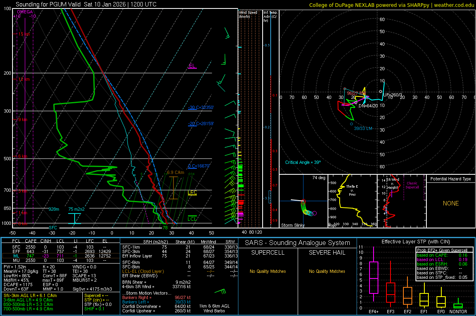Click the 'Storm Slinky' panel label
Image resolution: width=476 pixels, height=316 pixels.
tap(292, 225)
